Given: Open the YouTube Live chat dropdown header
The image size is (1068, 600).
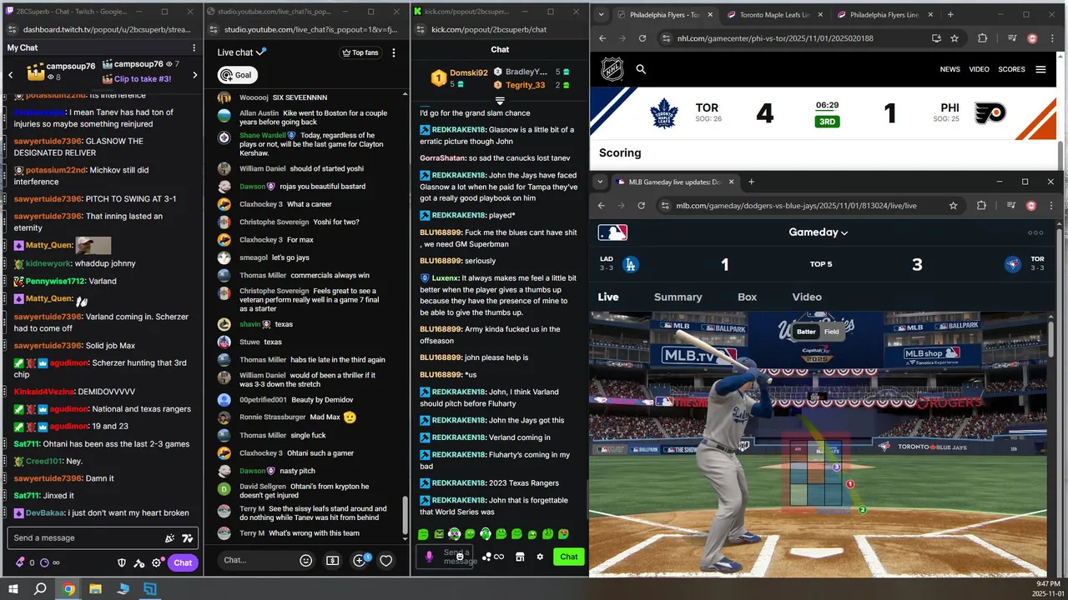Looking at the screenshot, I should click(242, 52).
